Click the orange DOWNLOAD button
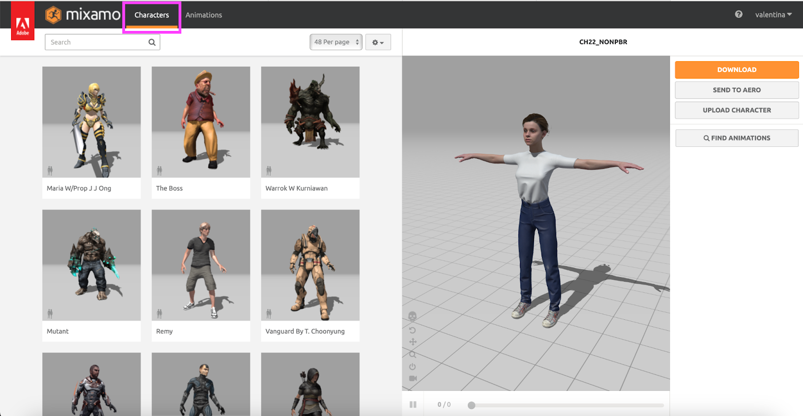The image size is (803, 416). point(737,70)
